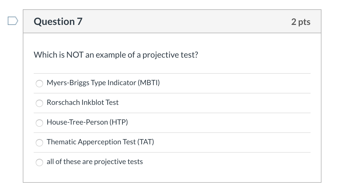Viewport: 337px width, 190px height.
Task: Select the Myers-Briggs Type Indicator radio button
Action: [39, 83]
